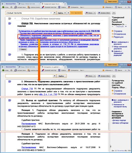
Task: Expand Ещё menu in lower window toolbar
Action: click(x=82, y=70)
